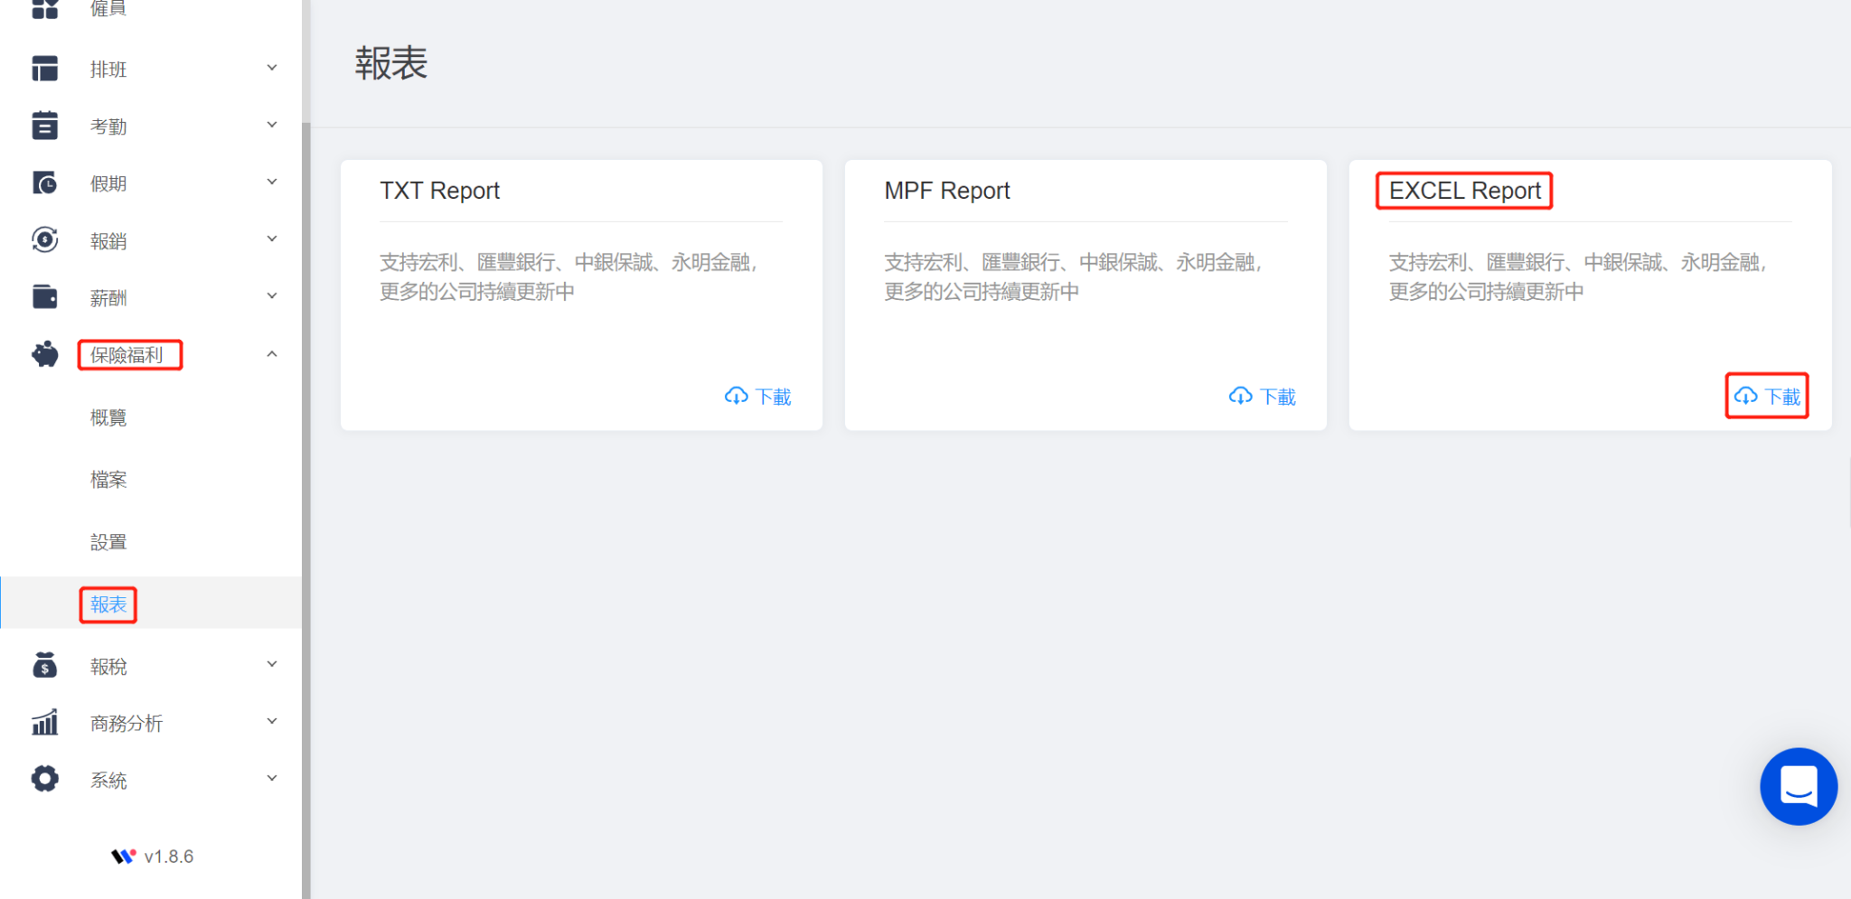Click the 商務分析 analytics chart icon
This screenshot has width=1851, height=899.
[x=44, y=722]
